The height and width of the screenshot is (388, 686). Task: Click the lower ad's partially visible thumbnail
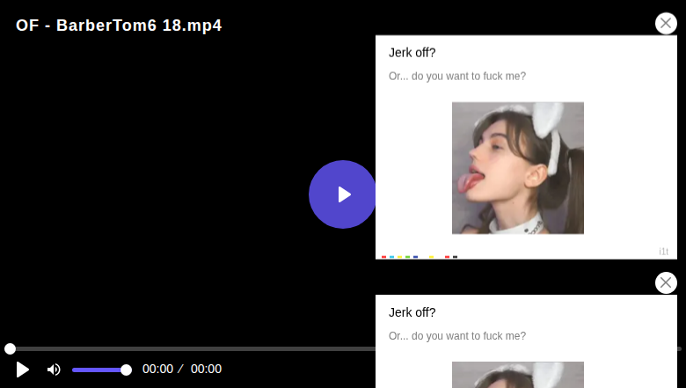[517, 376]
